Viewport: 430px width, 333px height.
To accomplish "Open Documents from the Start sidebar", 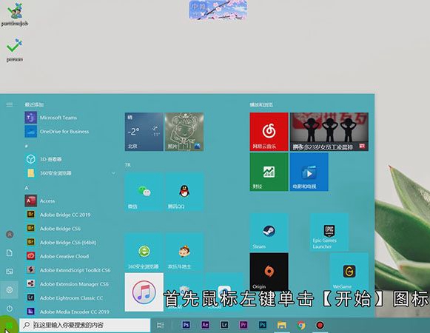I will click(x=10, y=253).
